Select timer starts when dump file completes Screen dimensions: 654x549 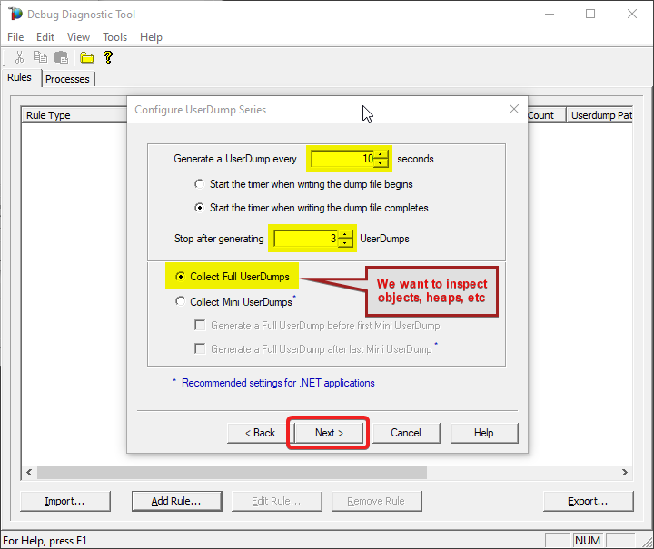pyautogui.click(x=199, y=208)
